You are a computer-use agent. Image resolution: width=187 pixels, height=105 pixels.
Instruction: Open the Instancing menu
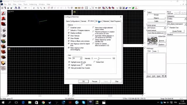pos(33,4)
